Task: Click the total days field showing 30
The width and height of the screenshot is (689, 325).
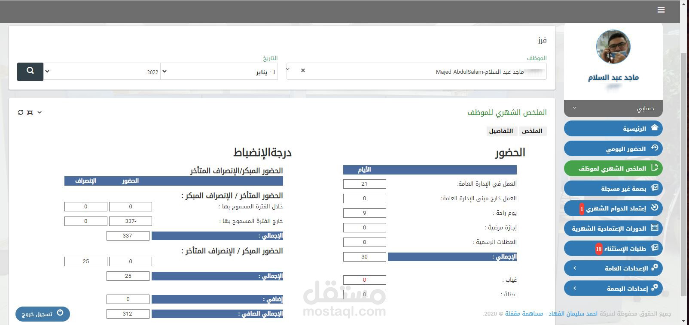Action: pos(364,257)
